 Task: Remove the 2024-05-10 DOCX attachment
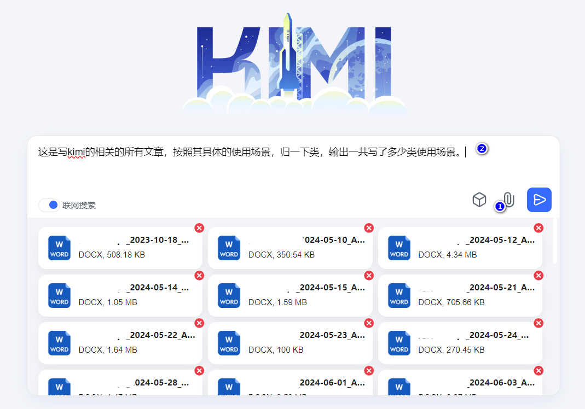pyautogui.click(x=369, y=228)
